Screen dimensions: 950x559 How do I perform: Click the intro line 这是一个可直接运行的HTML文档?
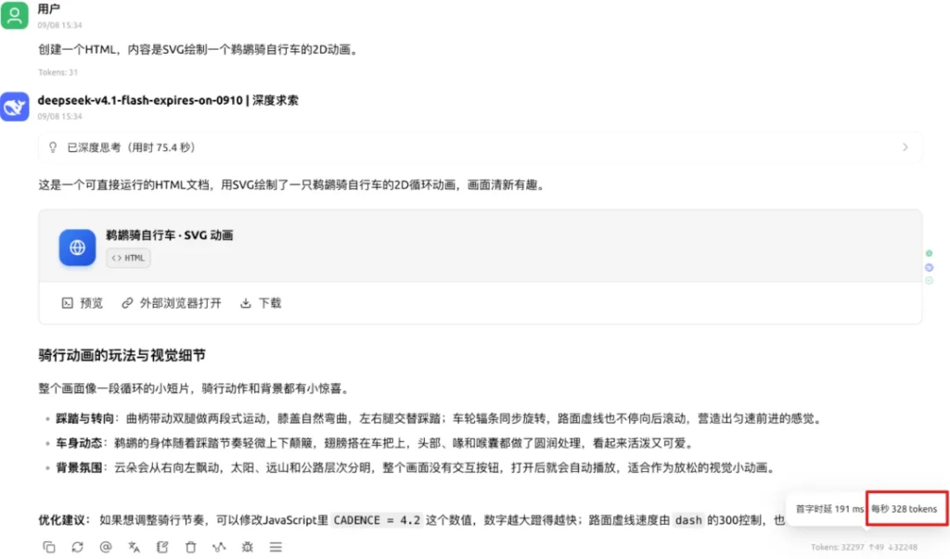(x=292, y=184)
